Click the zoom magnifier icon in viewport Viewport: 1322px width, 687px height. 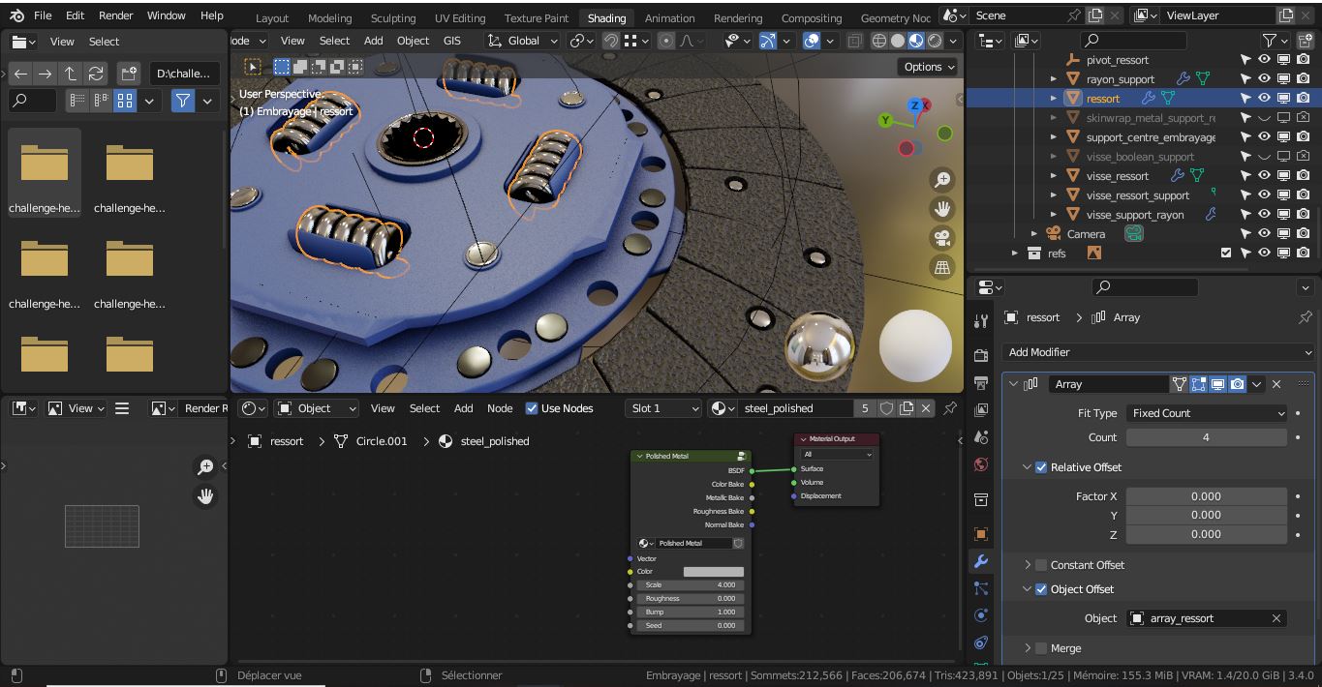[942, 179]
